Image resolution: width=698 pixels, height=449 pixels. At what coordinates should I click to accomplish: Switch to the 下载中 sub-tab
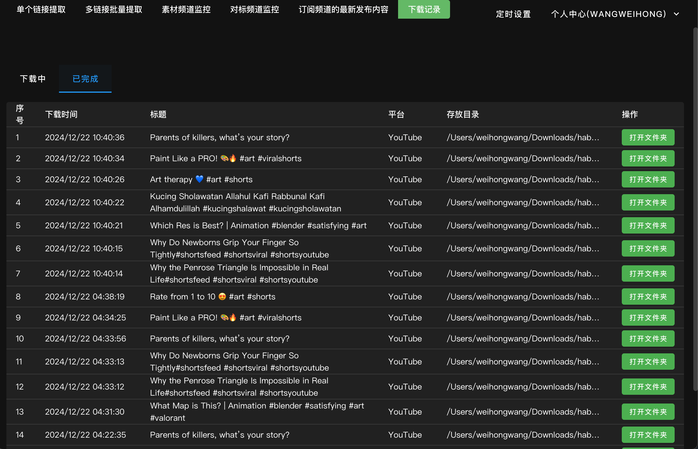click(x=33, y=79)
